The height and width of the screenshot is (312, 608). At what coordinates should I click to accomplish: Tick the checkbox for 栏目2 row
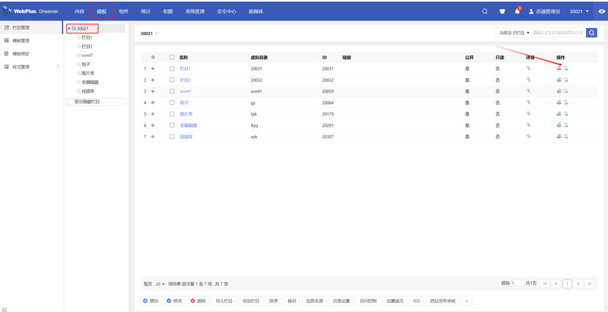click(x=172, y=80)
